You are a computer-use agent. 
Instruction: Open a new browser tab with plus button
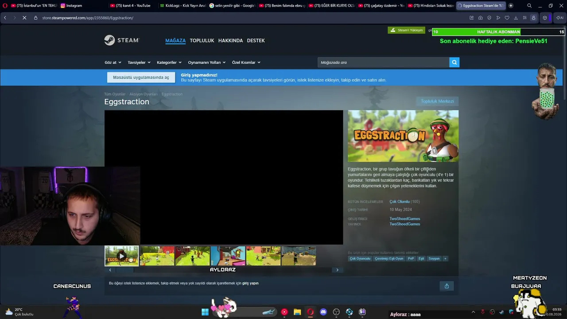tap(511, 6)
